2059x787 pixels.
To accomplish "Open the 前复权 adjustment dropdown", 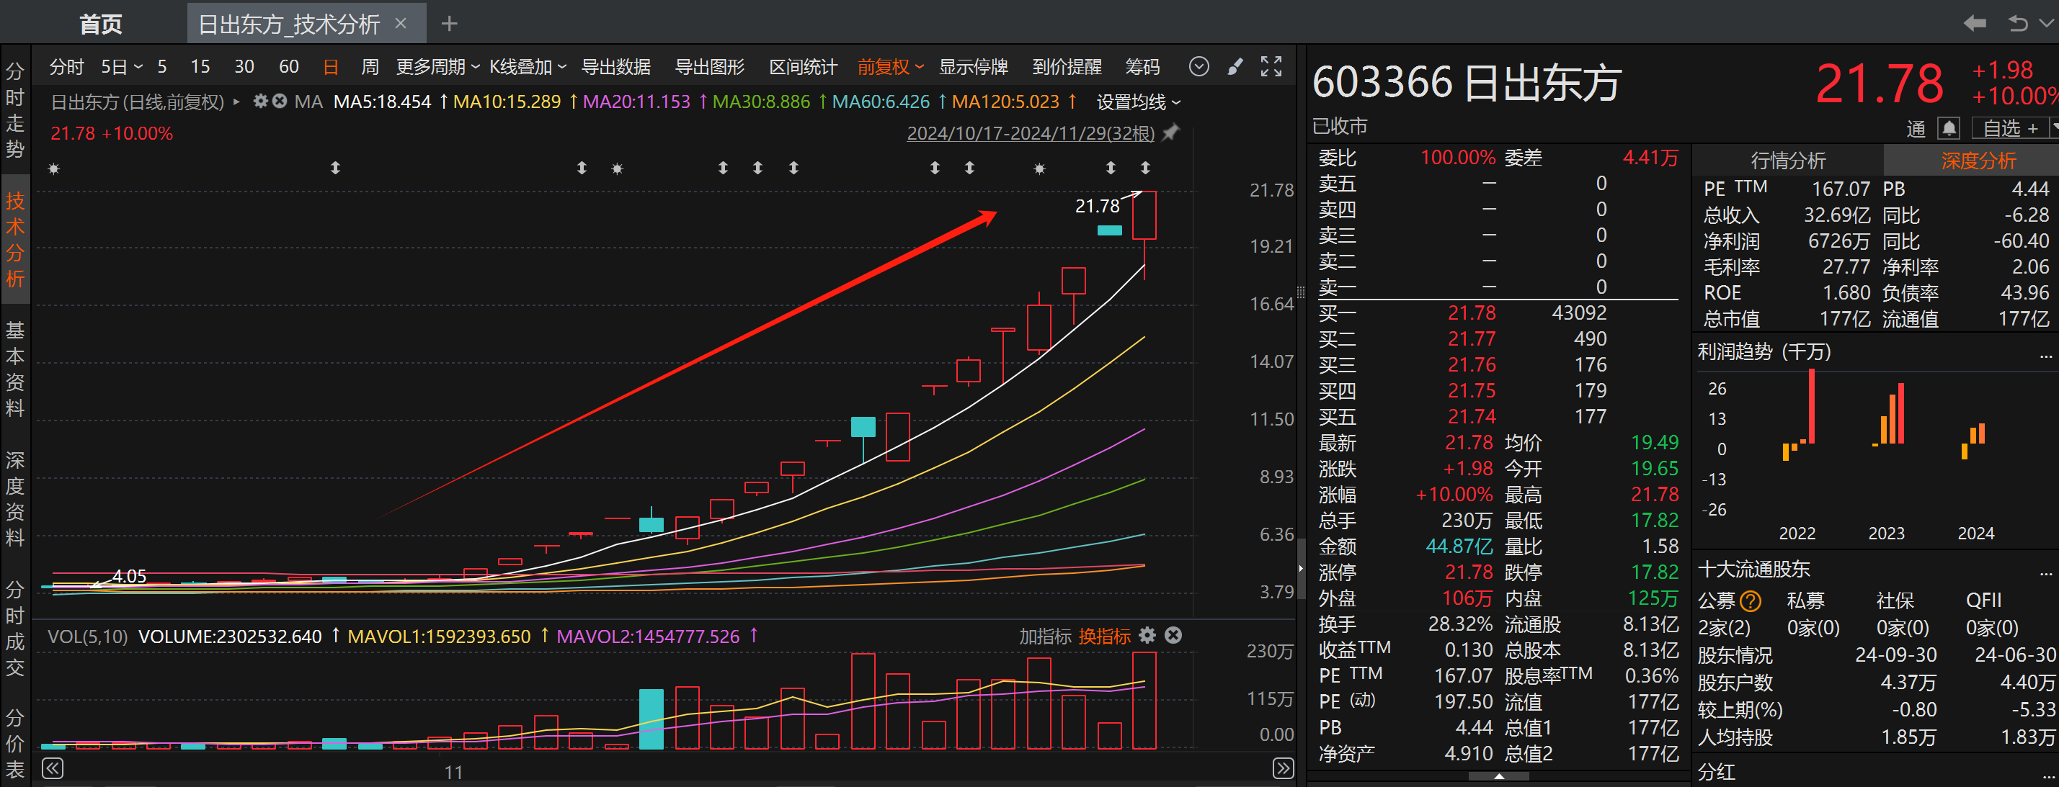I will point(889,66).
